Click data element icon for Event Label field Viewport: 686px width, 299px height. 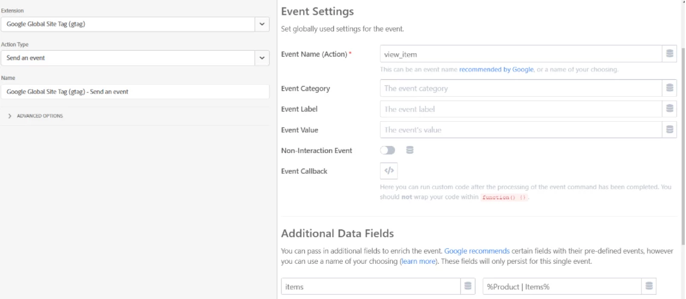(x=669, y=109)
